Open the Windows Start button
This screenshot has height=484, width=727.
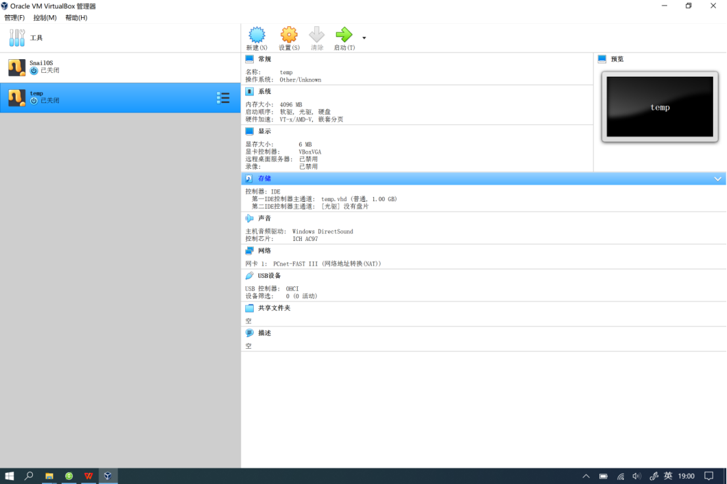pyautogui.click(x=9, y=475)
